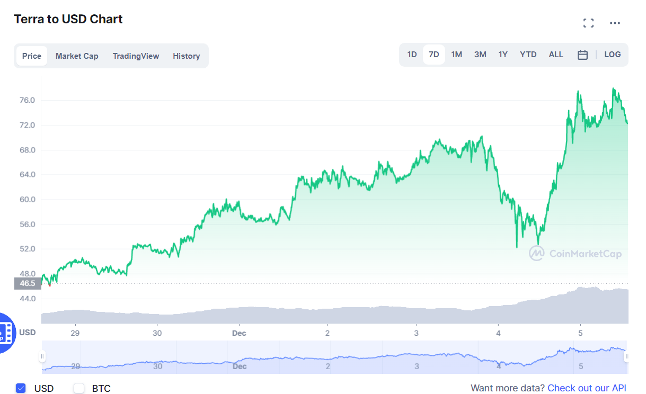The image size is (646, 394).
Task: Open the Check out our API link
Action: pyautogui.click(x=587, y=388)
